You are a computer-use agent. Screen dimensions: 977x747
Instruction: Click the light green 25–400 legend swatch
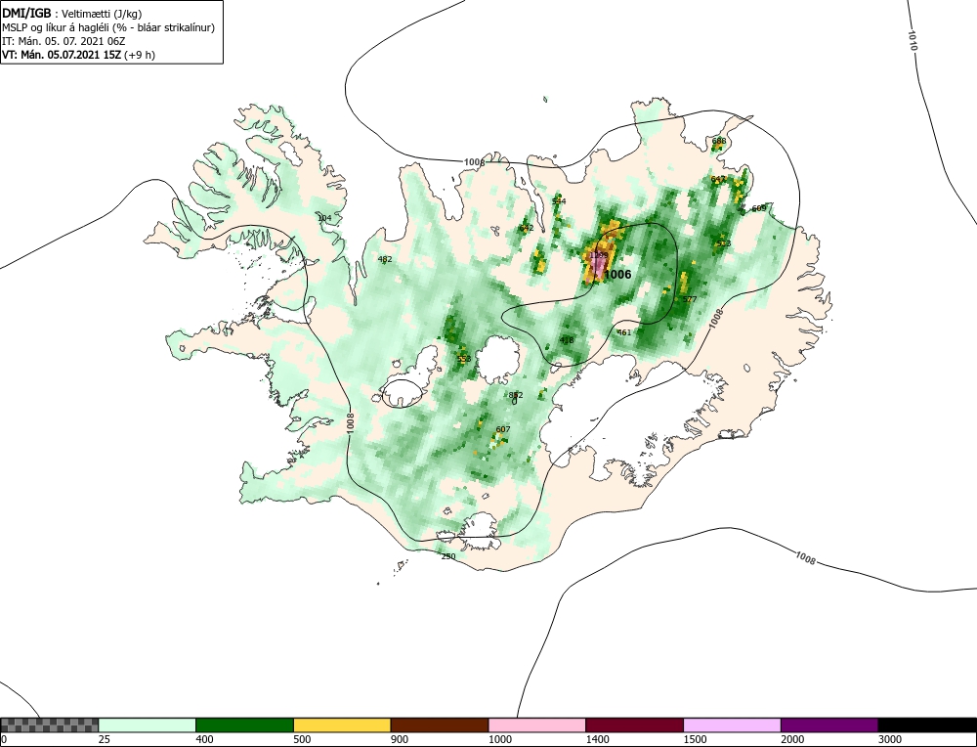[x=148, y=725]
